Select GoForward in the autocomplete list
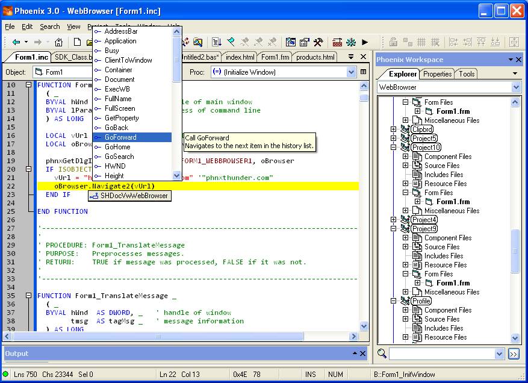 pyautogui.click(x=132, y=137)
